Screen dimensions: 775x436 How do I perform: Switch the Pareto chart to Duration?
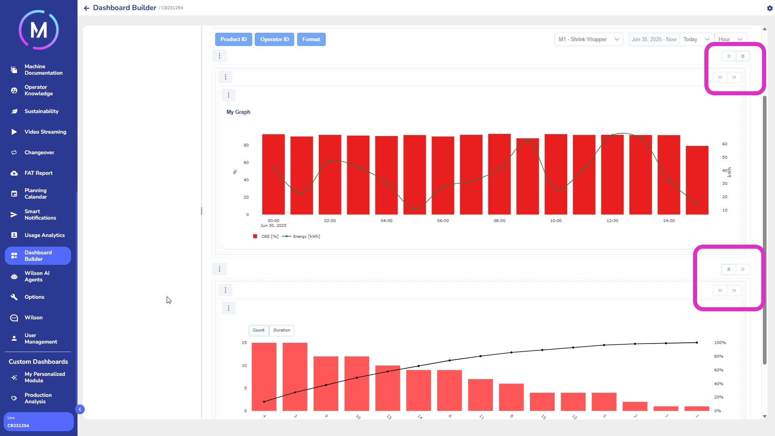(x=281, y=330)
